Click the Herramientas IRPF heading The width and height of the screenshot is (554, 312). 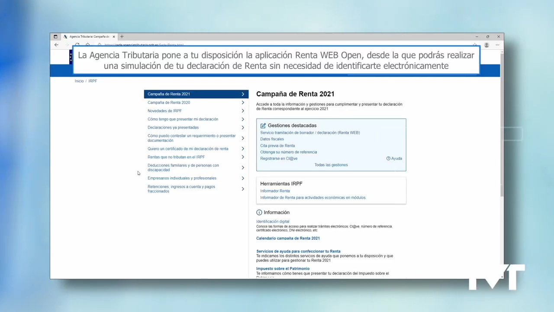coord(281,184)
